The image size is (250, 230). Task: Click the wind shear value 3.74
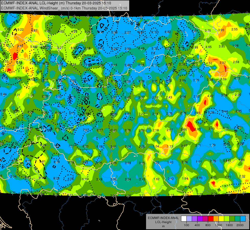coord(185,162)
